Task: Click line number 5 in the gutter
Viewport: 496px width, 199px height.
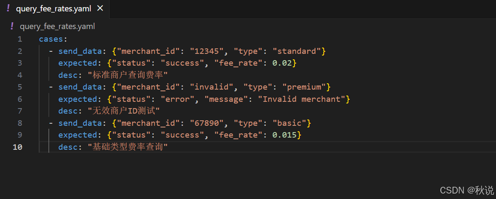Action: click(20, 87)
